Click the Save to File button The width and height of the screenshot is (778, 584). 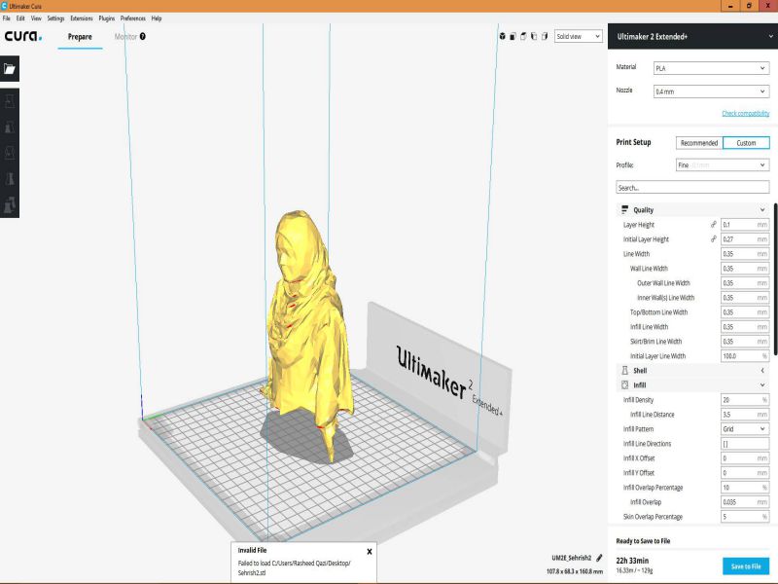pos(746,566)
